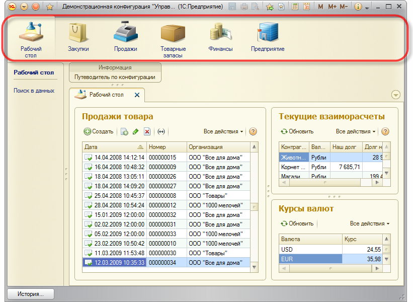
Task: Open Путеводитель по конфигурации
Action: [x=115, y=77]
